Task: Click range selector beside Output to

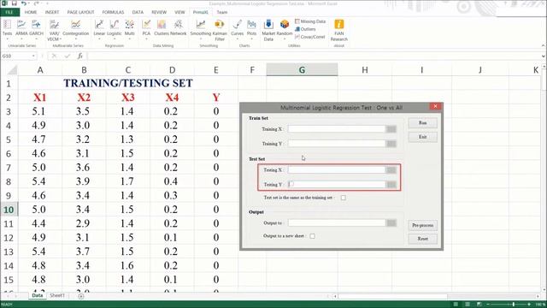Action: (x=391, y=222)
